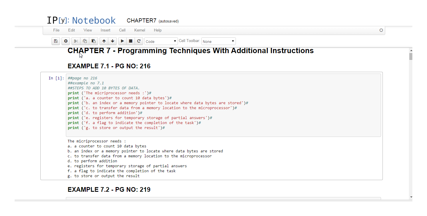Interrupt the kernel with stop icon
This screenshot has height=216, width=427.
point(131,41)
